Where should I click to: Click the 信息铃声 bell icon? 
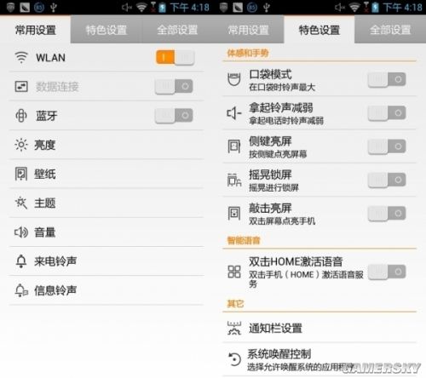coord(21,290)
